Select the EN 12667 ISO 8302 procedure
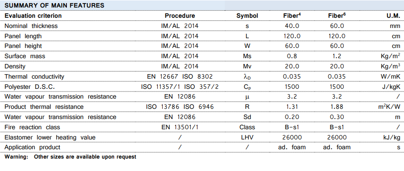404x171 pixels. 180,76
